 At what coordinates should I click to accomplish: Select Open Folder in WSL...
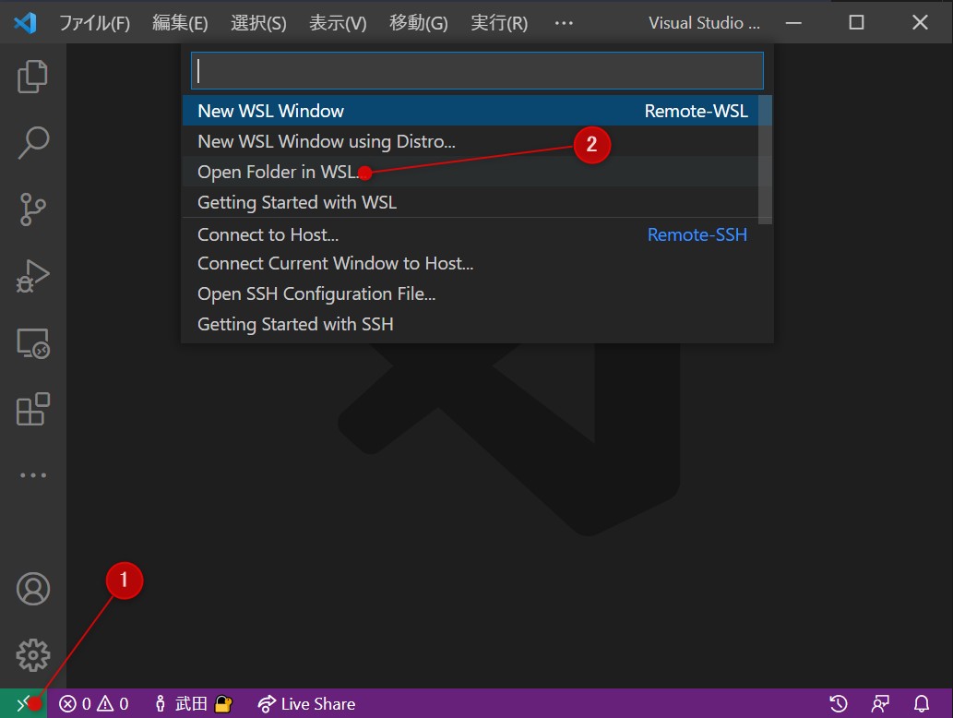click(471, 172)
